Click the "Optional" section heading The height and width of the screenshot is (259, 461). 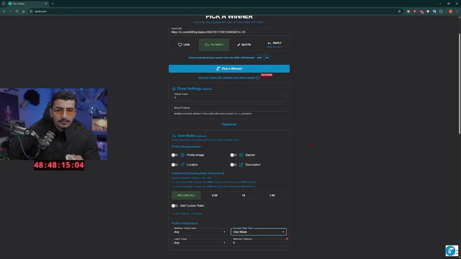229,124
